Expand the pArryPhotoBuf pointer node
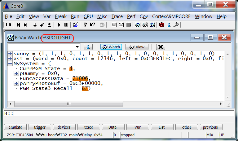This screenshot has width=238, height=141. point(16,83)
